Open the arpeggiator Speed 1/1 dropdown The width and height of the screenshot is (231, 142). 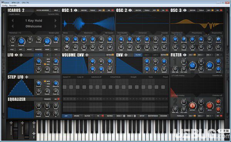(67, 77)
